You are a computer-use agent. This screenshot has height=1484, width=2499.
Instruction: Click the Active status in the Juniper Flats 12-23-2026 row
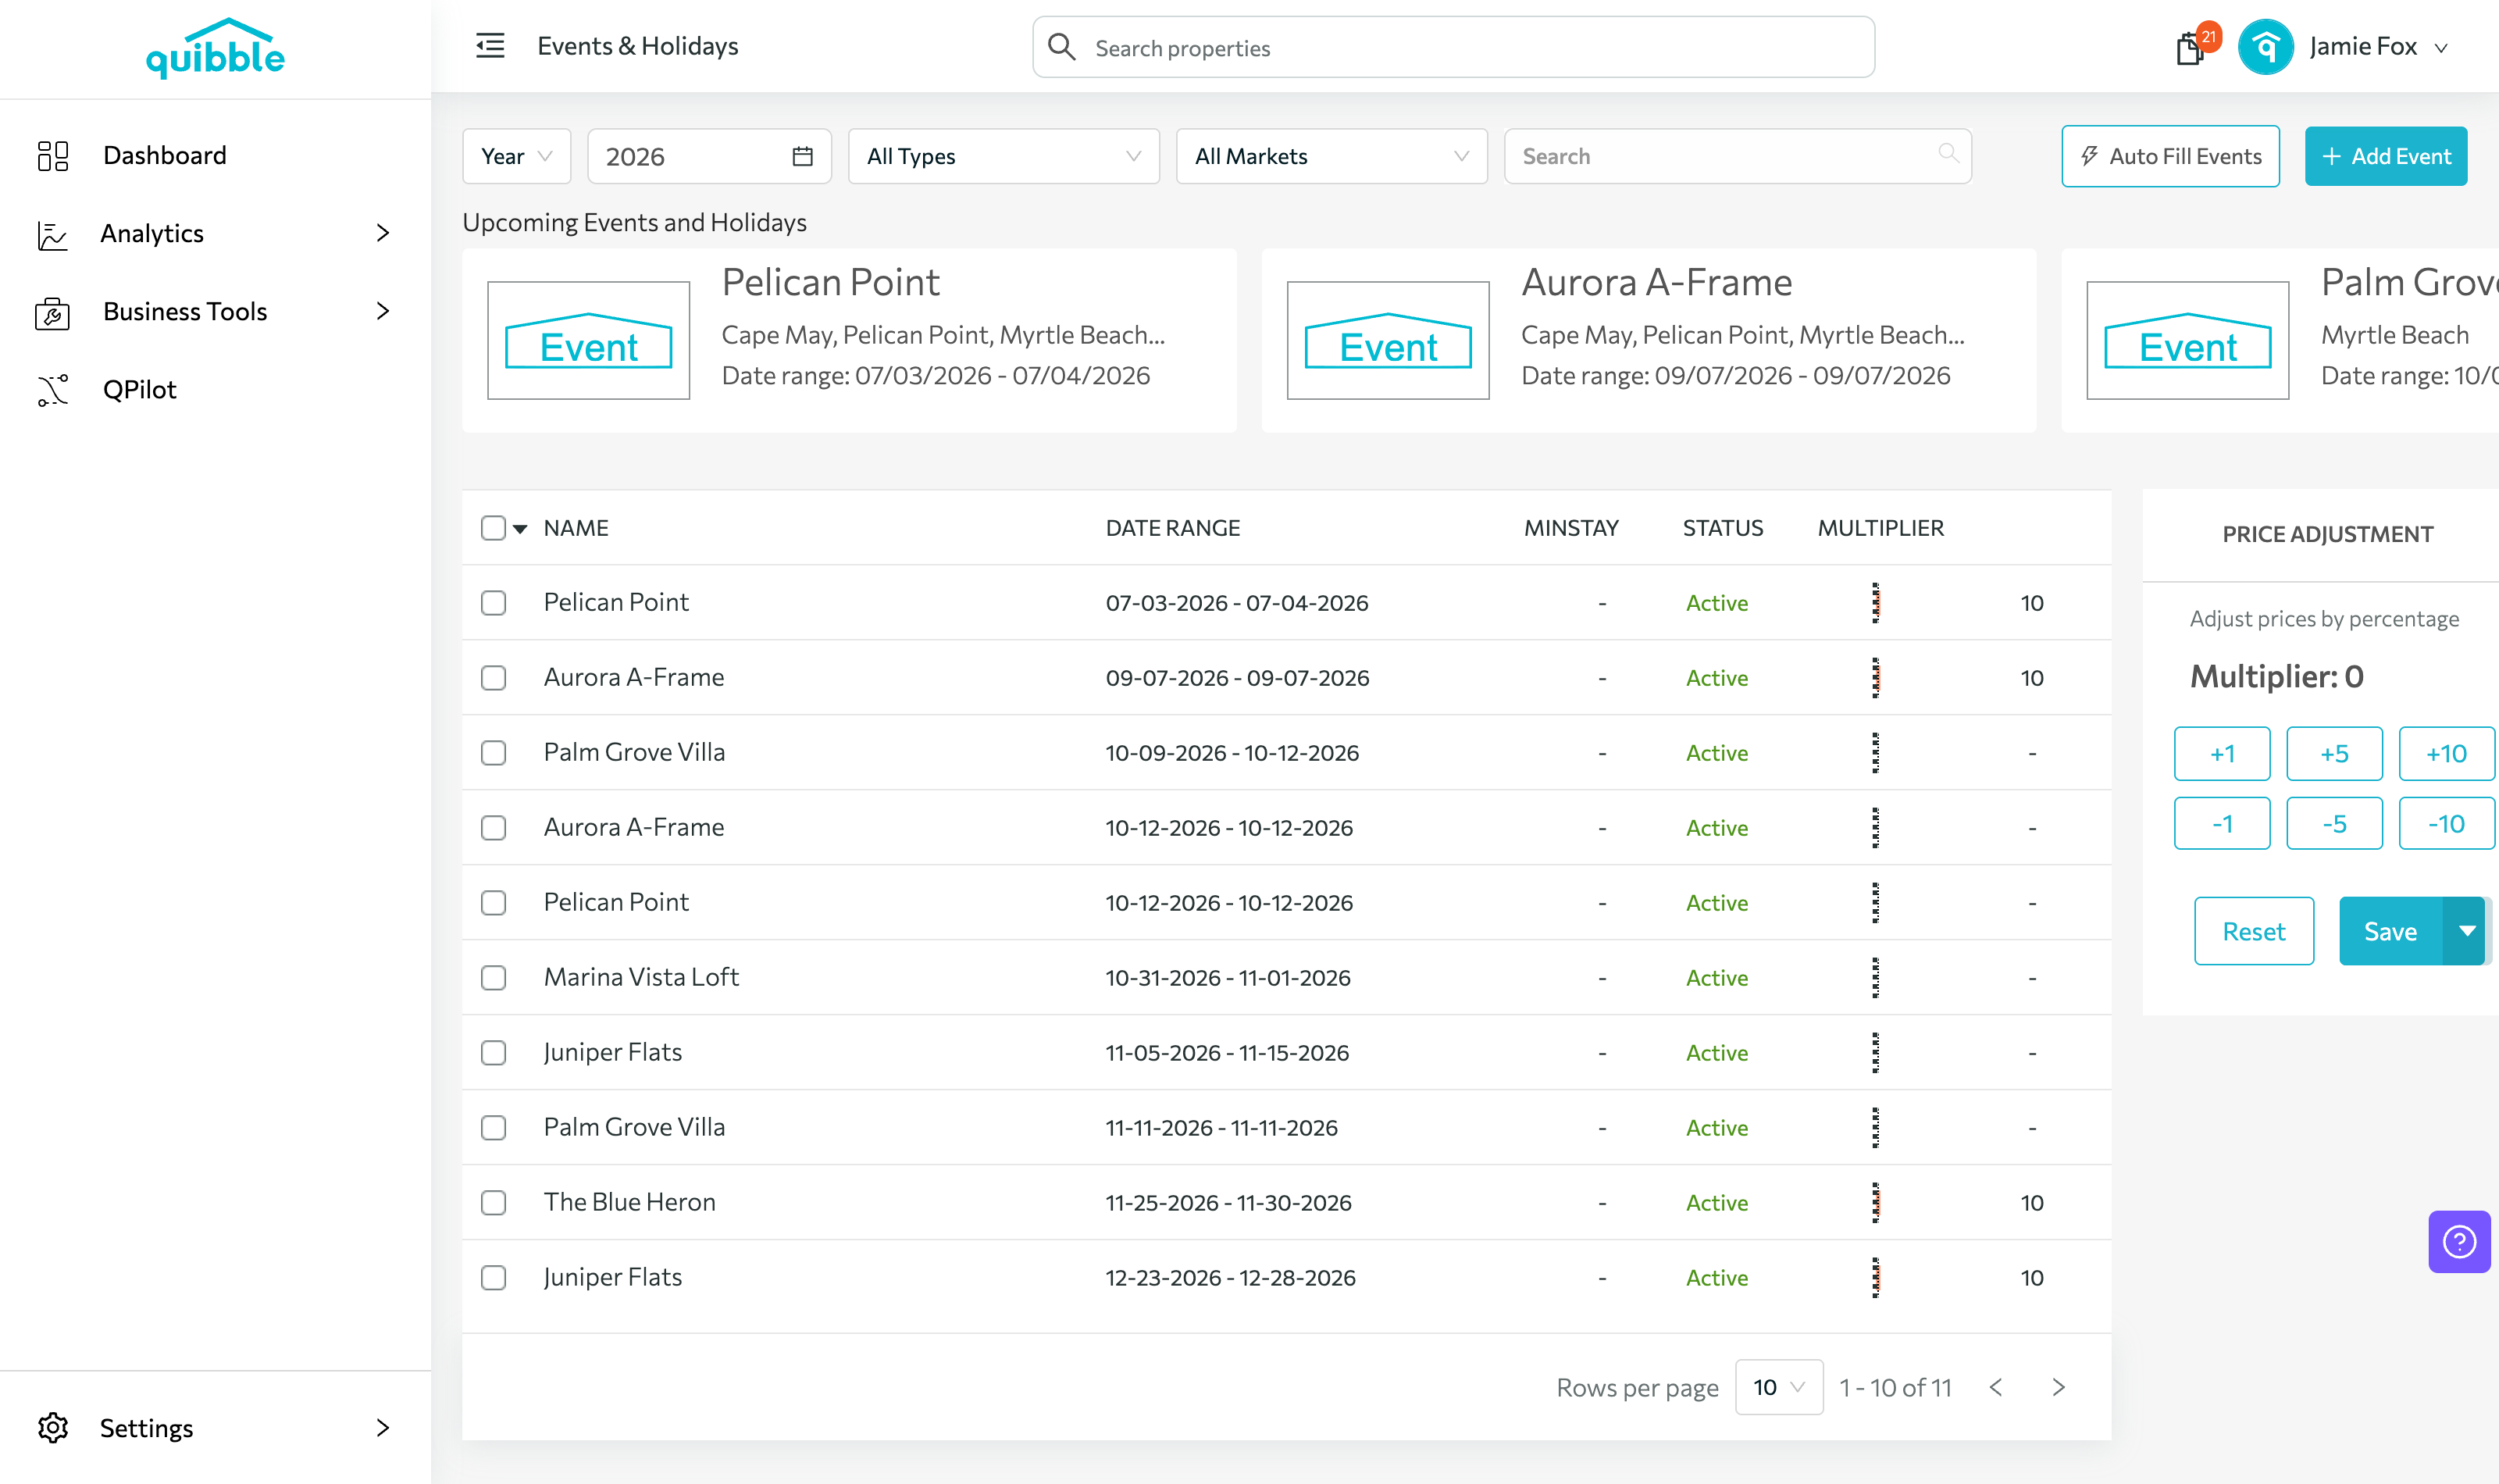tap(1717, 1278)
